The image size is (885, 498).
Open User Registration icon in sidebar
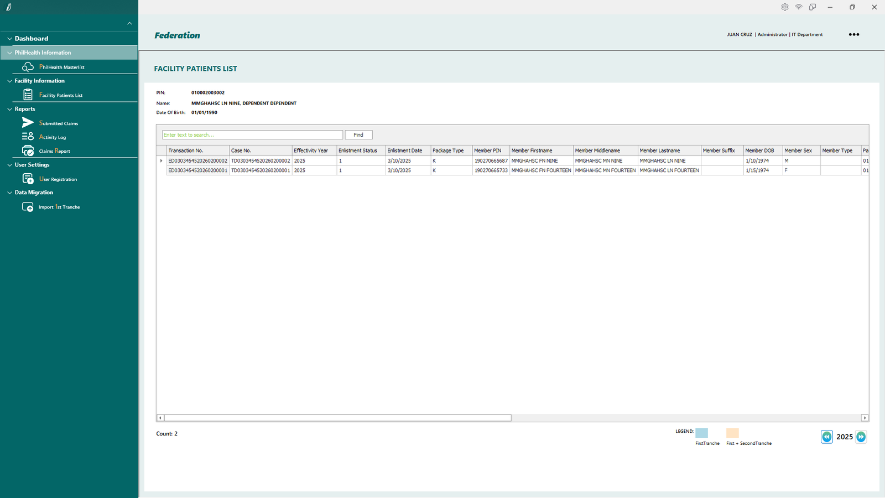click(x=28, y=179)
